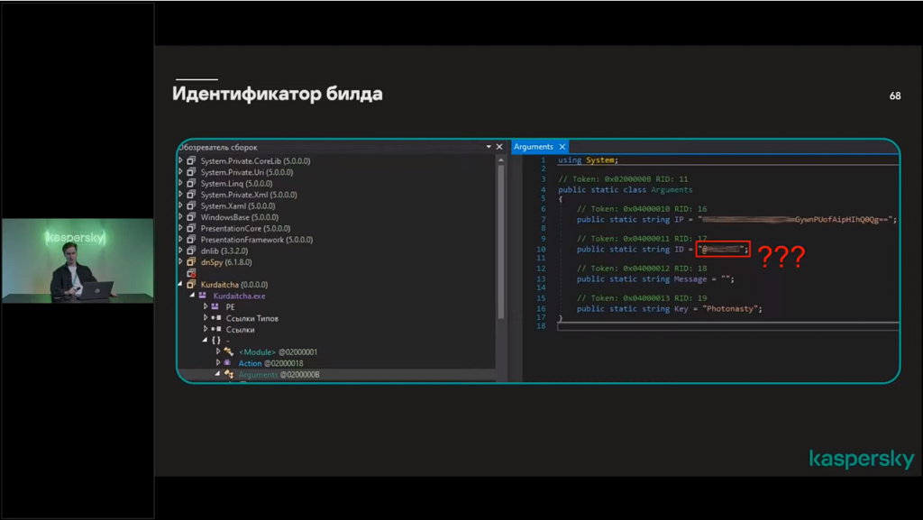
Task: Expand the PE node
Action: 206,306
